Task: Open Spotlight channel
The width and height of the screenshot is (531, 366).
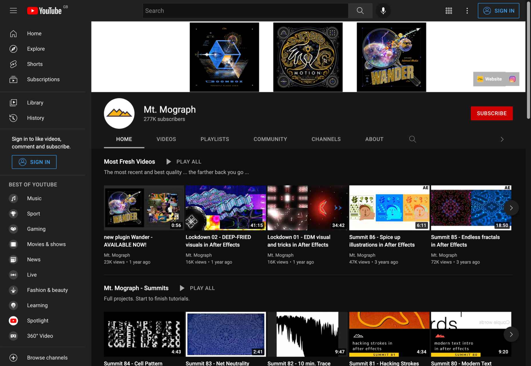Action: pos(43,321)
